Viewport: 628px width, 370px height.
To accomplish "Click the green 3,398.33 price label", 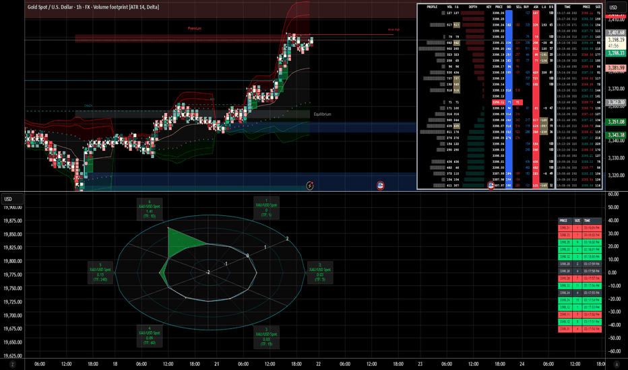I will (x=616, y=53).
